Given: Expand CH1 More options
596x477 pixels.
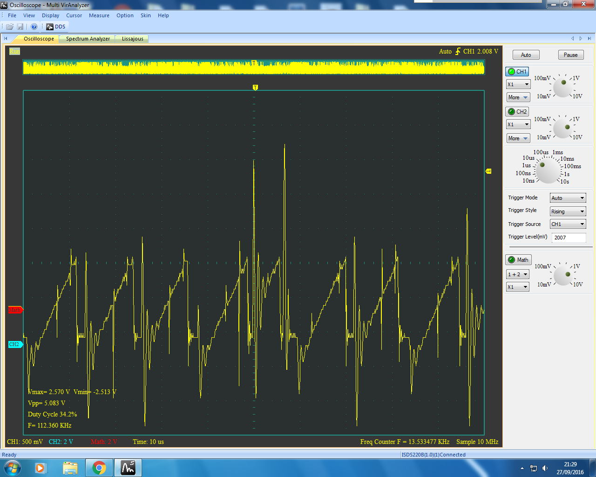Looking at the screenshot, I should pyautogui.click(x=518, y=97).
